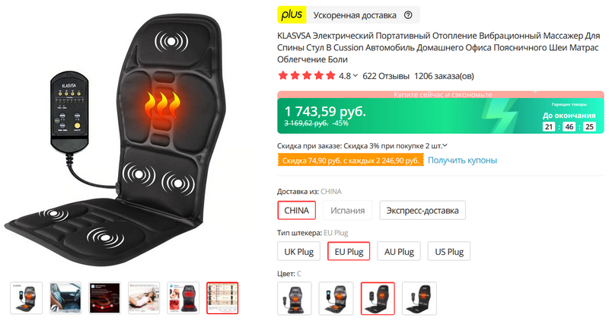Click the orange coupon discount banner
Screen dimensions: 609x321
coord(351,160)
